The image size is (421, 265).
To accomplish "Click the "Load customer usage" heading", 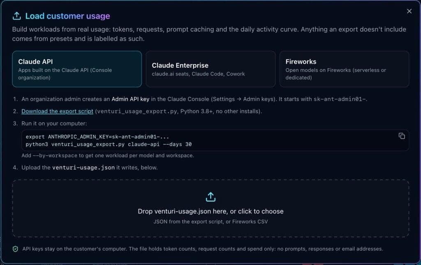I will pyautogui.click(x=67, y=16).
